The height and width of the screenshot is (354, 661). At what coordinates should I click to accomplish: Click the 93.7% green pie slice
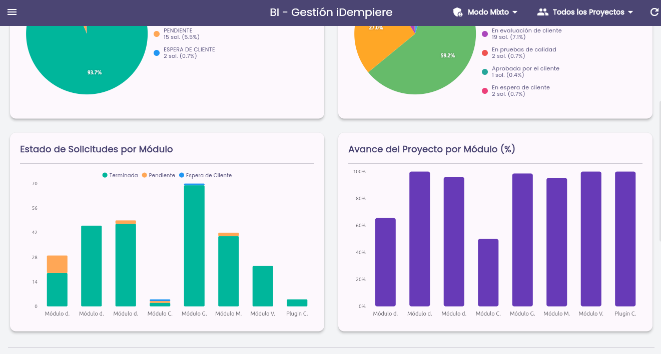[88, 65]
